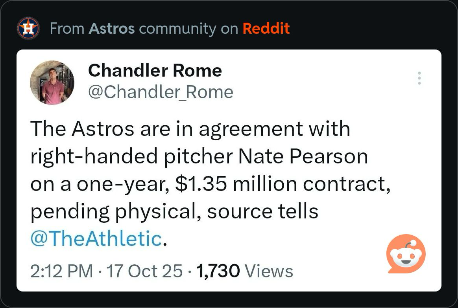Click the Astros team logo icon
The height and width of the screenshot is (308, 458).
pos(28,28)
